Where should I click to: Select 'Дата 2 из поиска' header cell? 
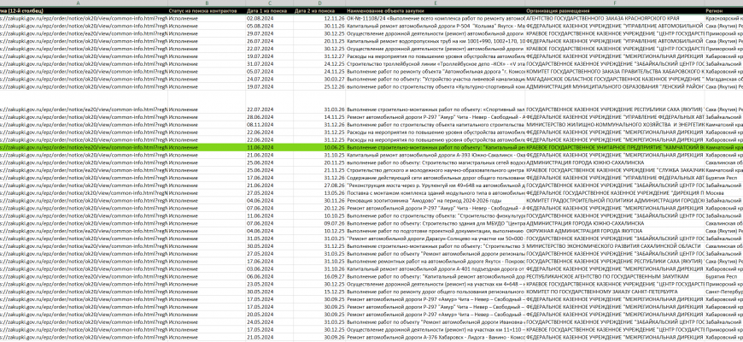[315, 10]
